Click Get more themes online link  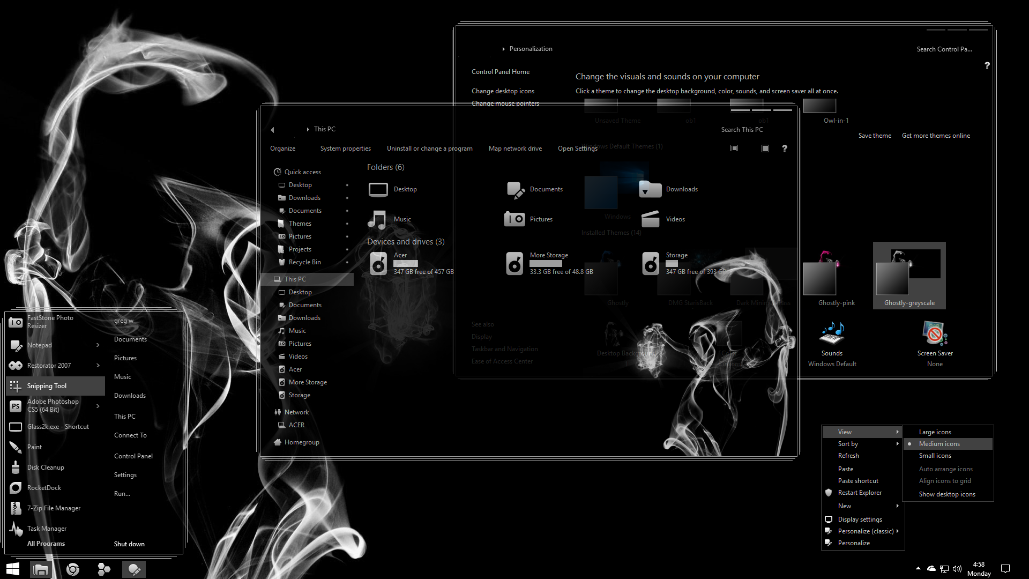936,135
